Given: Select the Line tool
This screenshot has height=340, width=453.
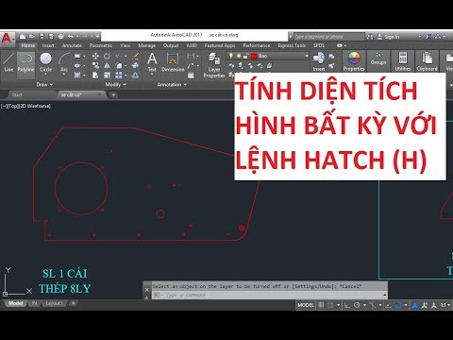Looking at the screenshot, I should click(x=8, y=62).
